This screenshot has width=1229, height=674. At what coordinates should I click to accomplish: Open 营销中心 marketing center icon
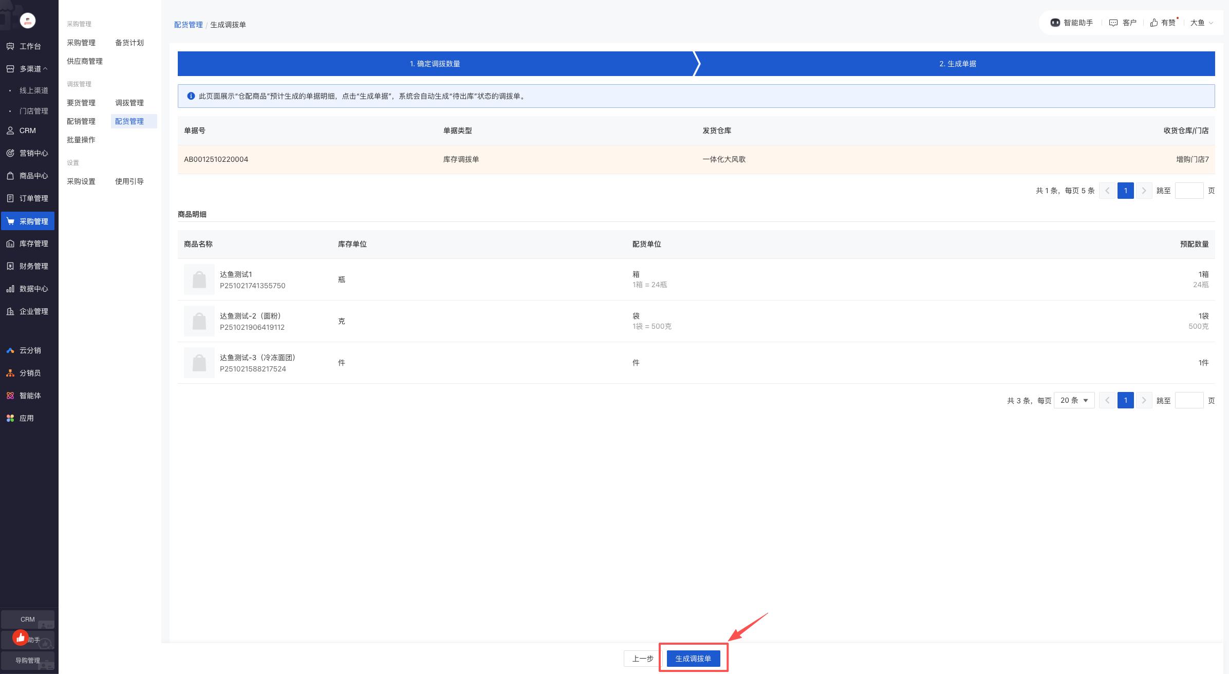pos(10,153)
